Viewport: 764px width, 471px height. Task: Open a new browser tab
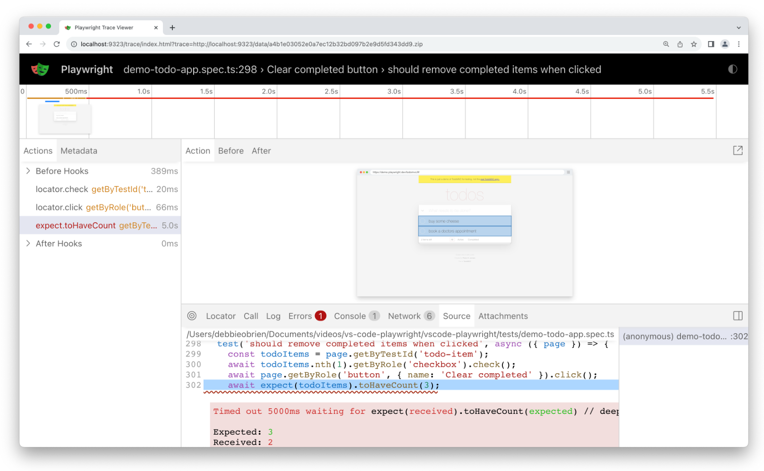[172, 27]
